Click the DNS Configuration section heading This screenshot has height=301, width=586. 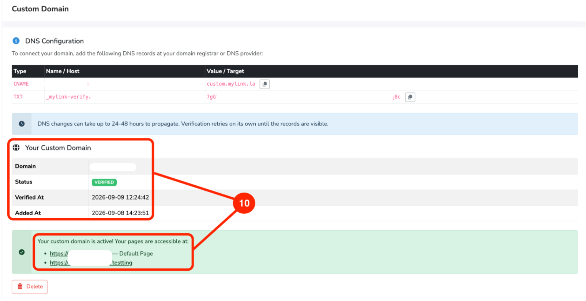[55, 41]
